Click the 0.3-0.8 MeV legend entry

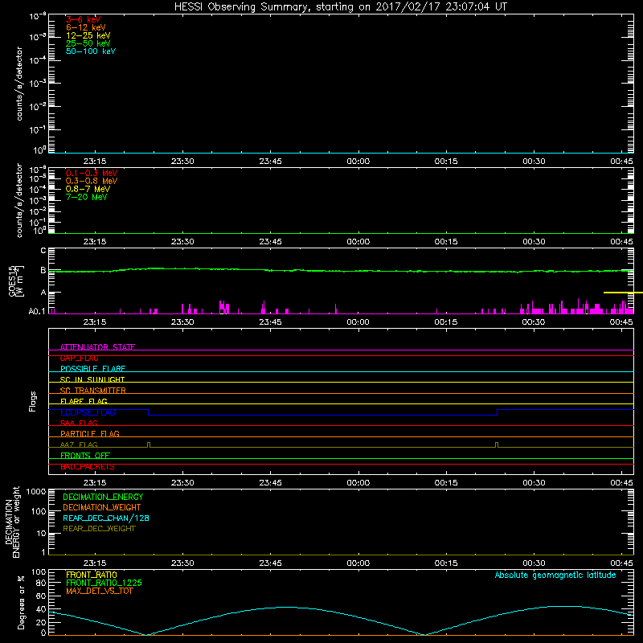click(92, 181)
